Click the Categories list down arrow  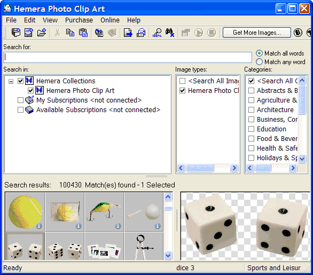302,159
